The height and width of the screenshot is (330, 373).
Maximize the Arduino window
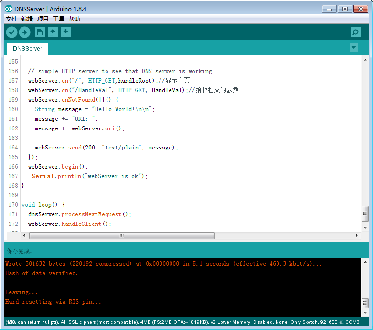coord(345,9)
